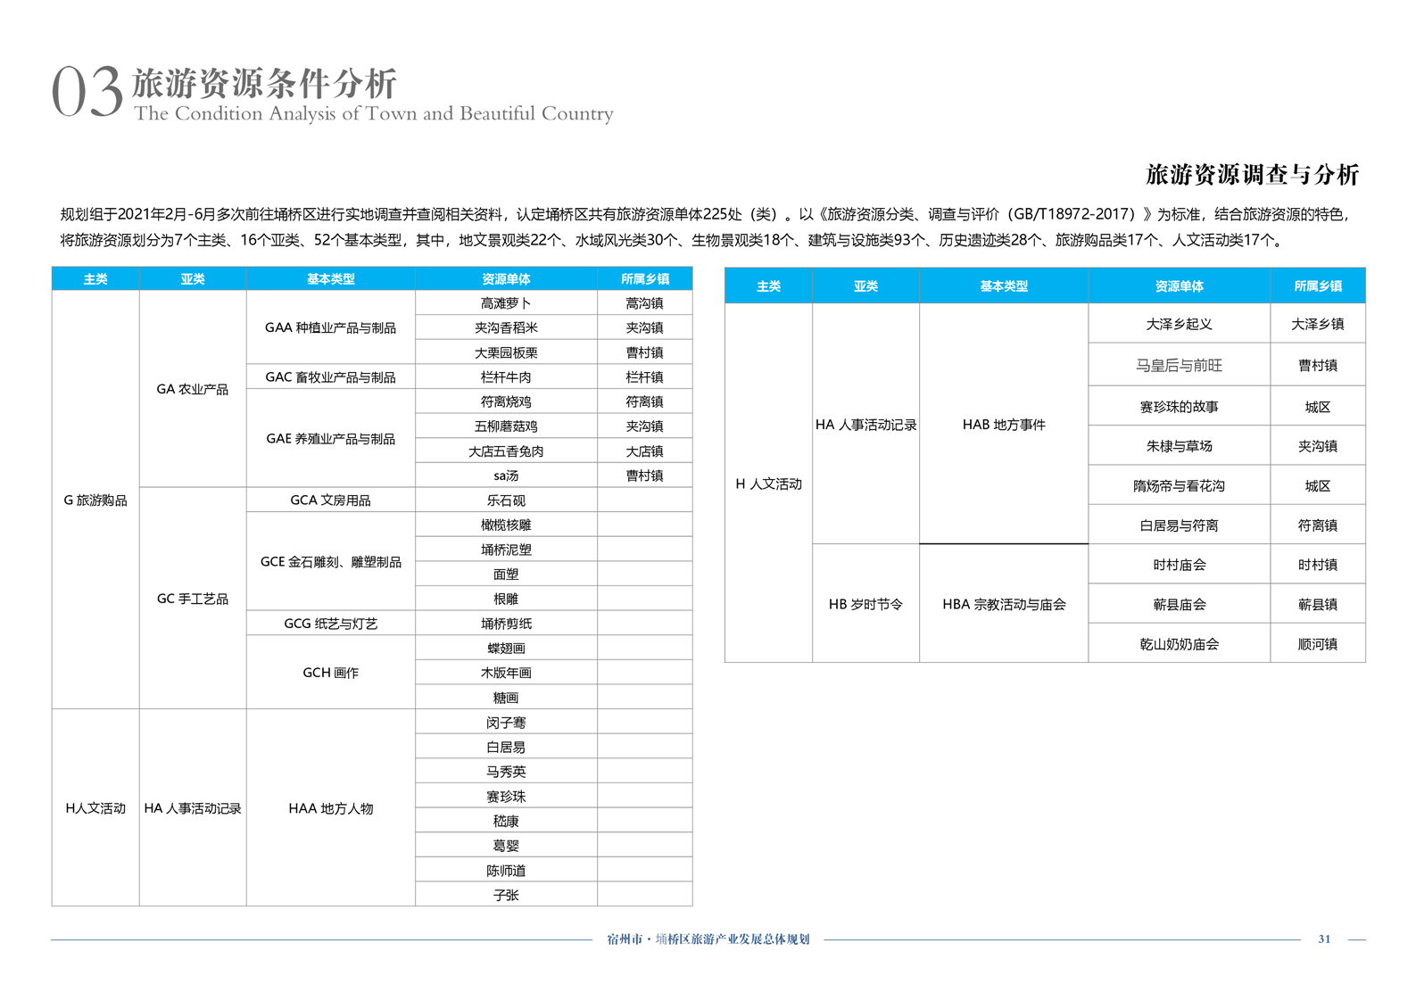Screen dimensions: 1416x1001
Task: Click the heading 旅游资源条件分析
Action: tap(264, 83)
